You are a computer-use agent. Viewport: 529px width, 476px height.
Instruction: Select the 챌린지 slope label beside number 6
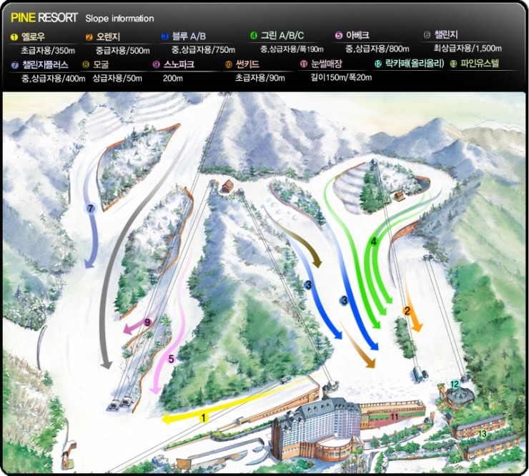(x=446, y=34)
